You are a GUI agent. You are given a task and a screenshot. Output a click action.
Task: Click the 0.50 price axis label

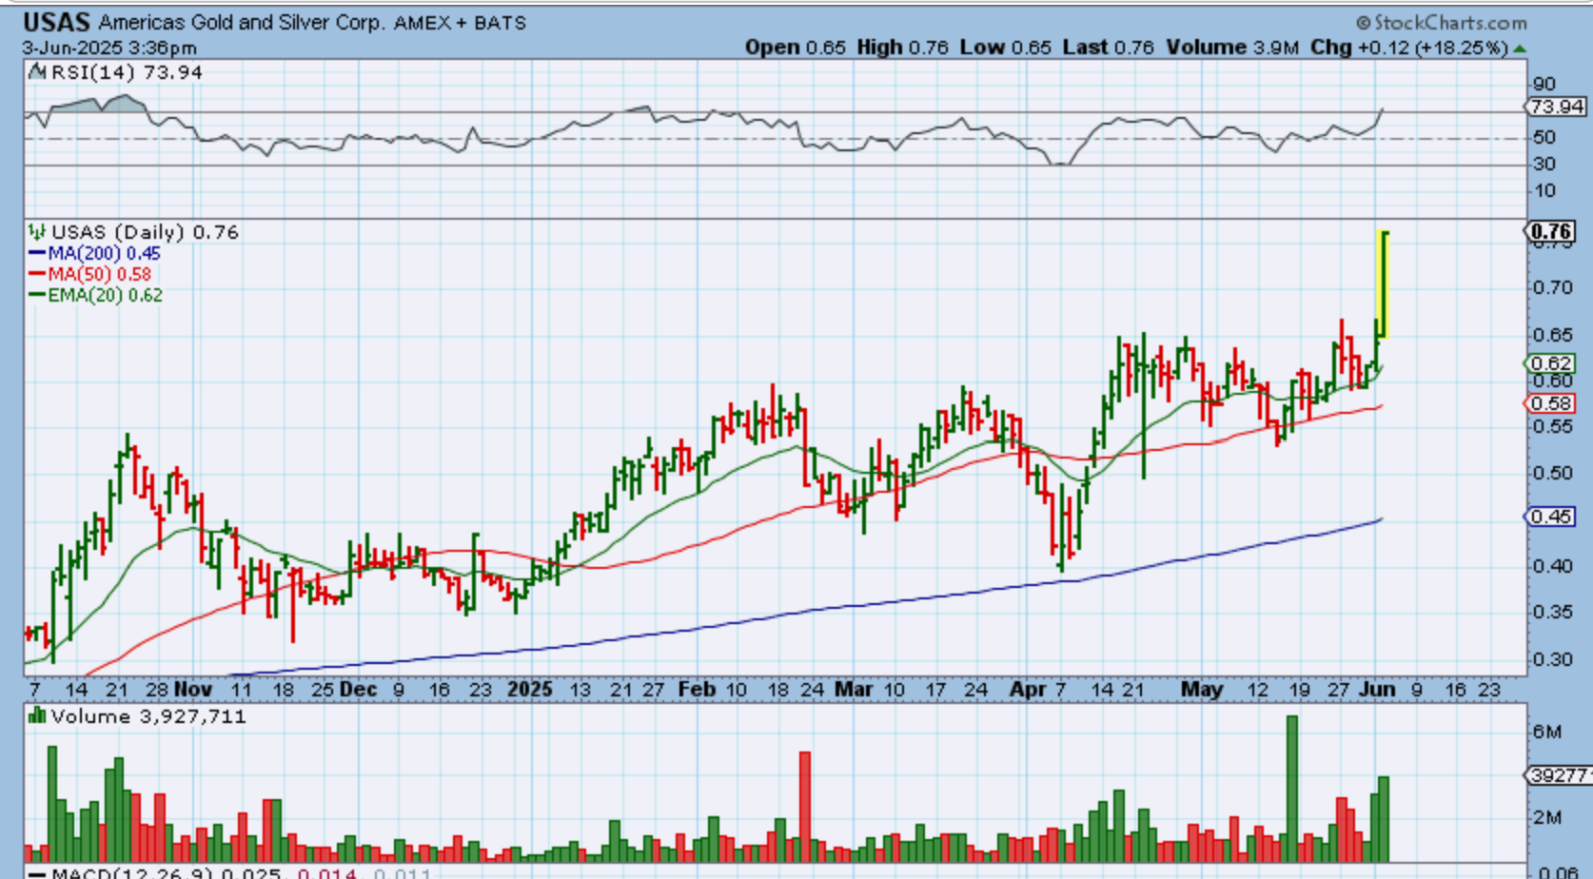[x=1552, y=473]
